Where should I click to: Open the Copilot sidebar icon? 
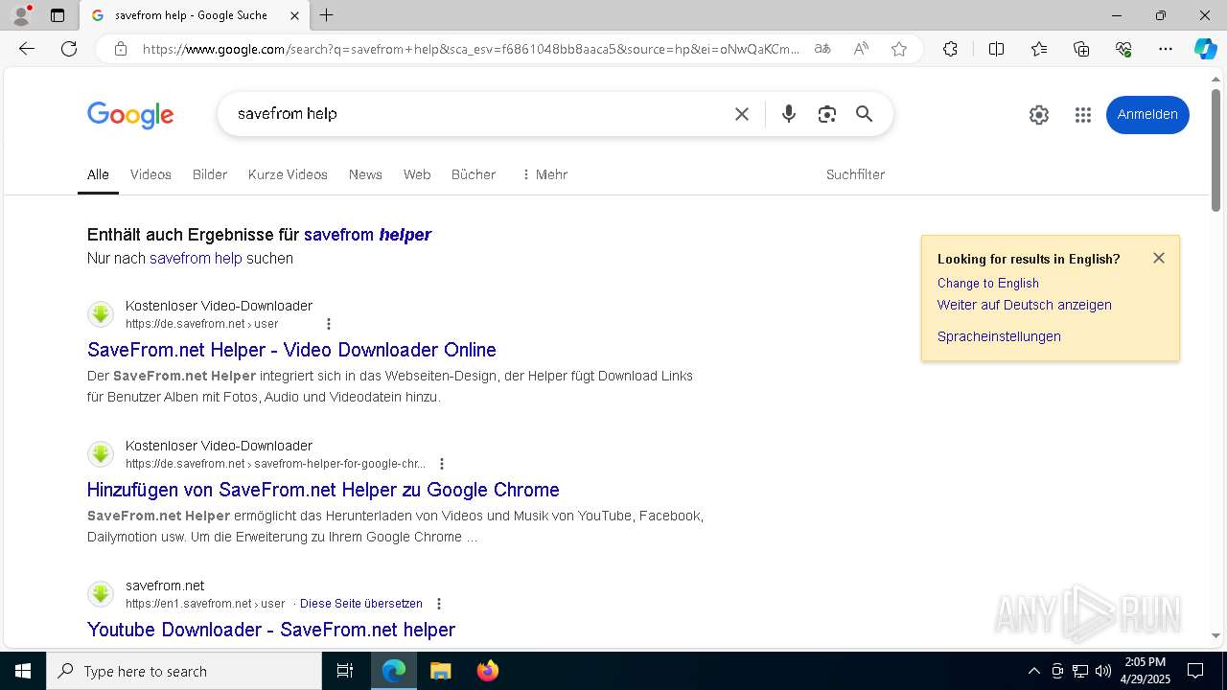tap(1205, 49)
